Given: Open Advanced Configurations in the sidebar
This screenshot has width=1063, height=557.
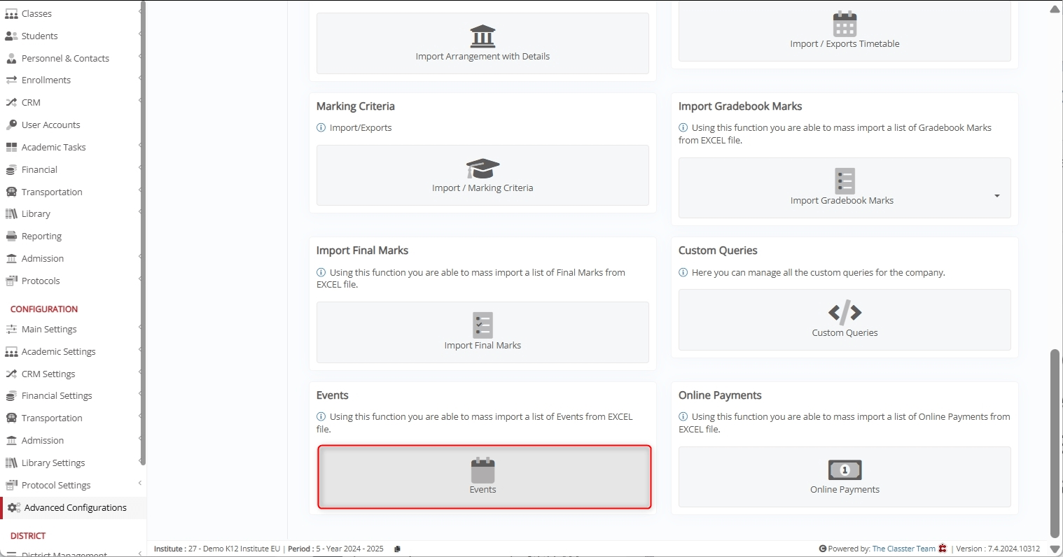Looking at the screenshot, I should 75,507.
